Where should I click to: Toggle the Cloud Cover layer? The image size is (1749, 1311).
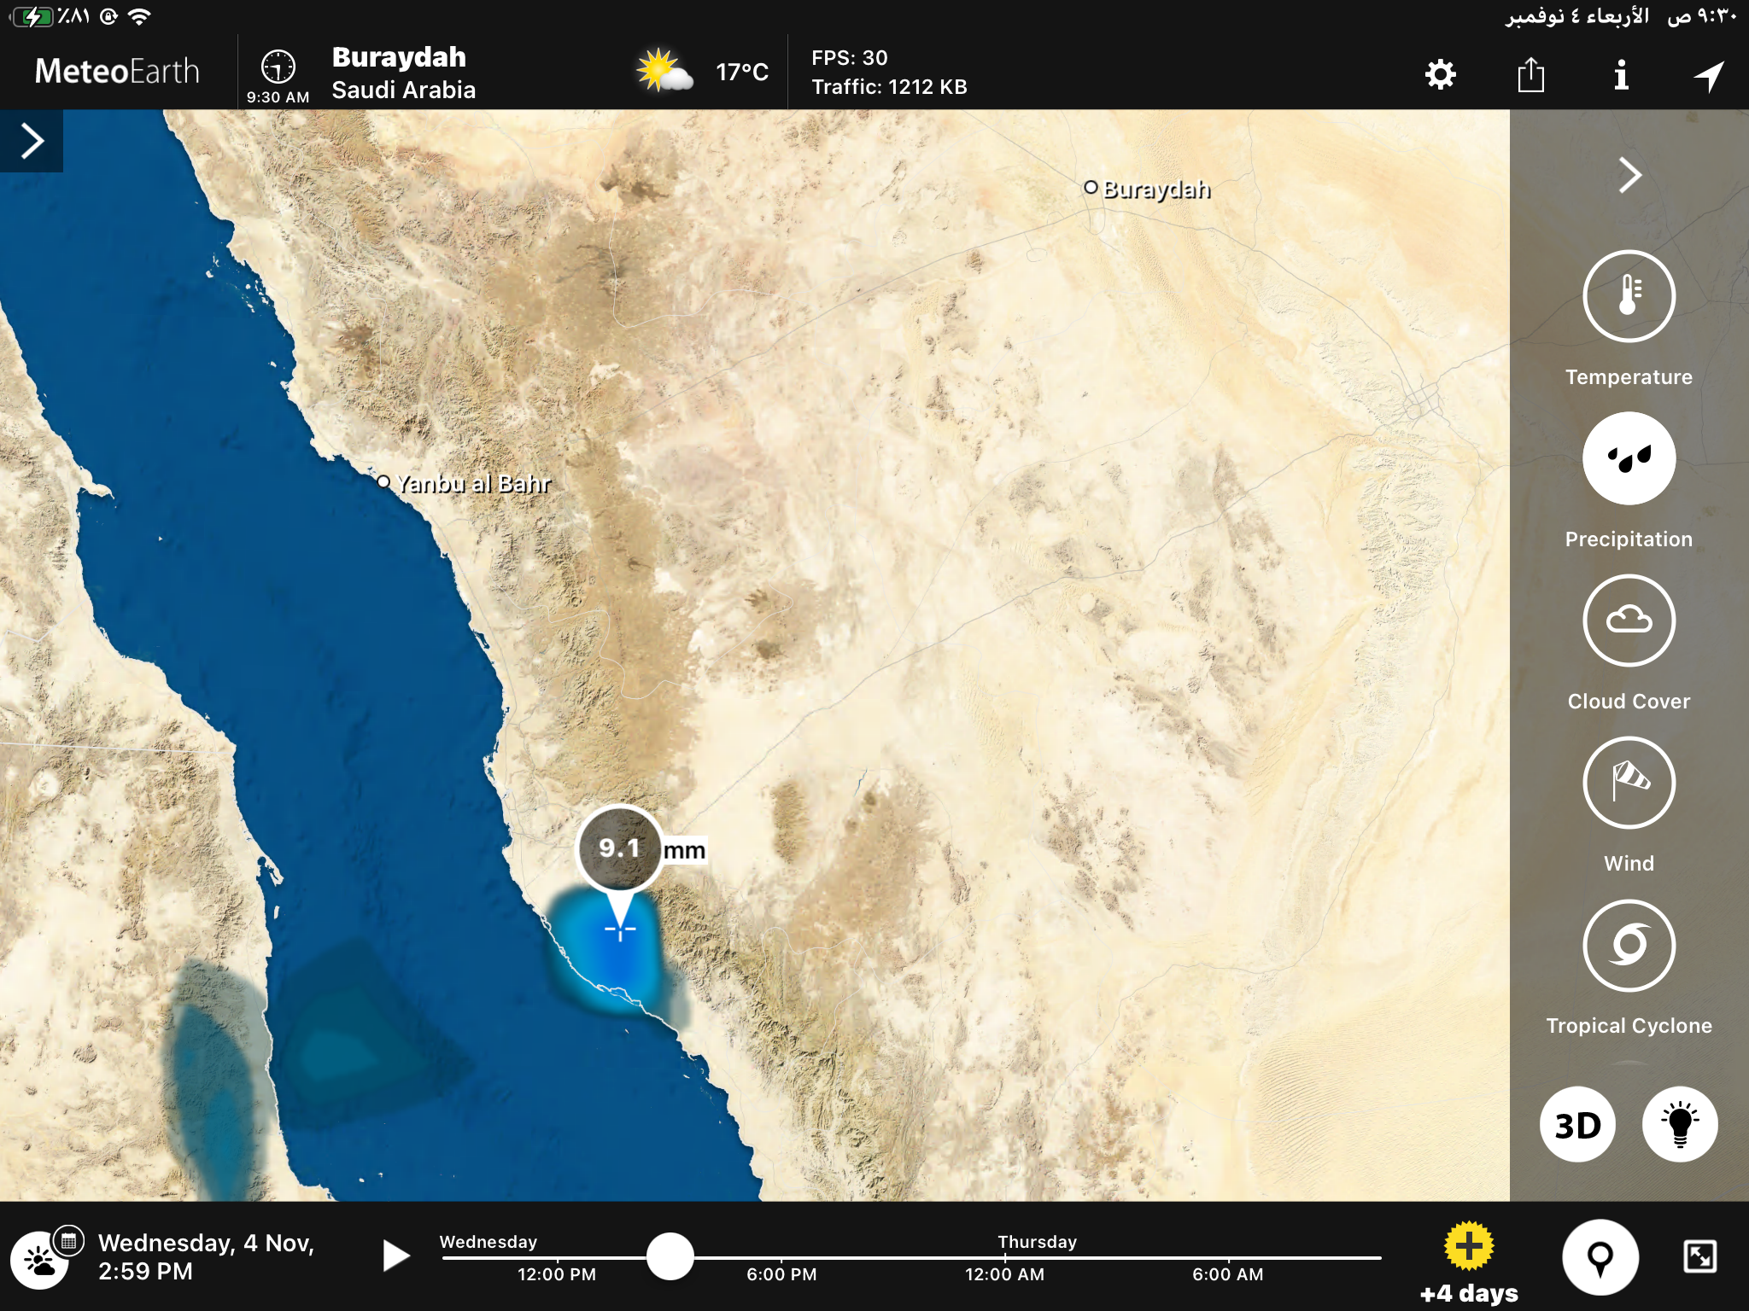point(1629,621)
